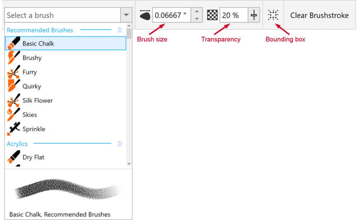
Task: Choose the Skies brush
Action: (30, 115)
